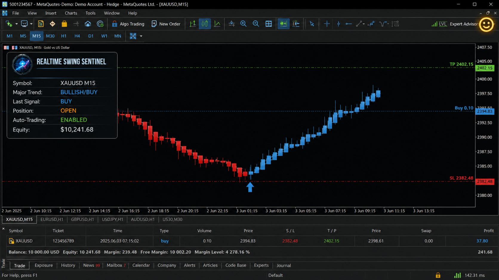
Task: Click the zoom in magnifier icon
Action: tap(244, 24)
